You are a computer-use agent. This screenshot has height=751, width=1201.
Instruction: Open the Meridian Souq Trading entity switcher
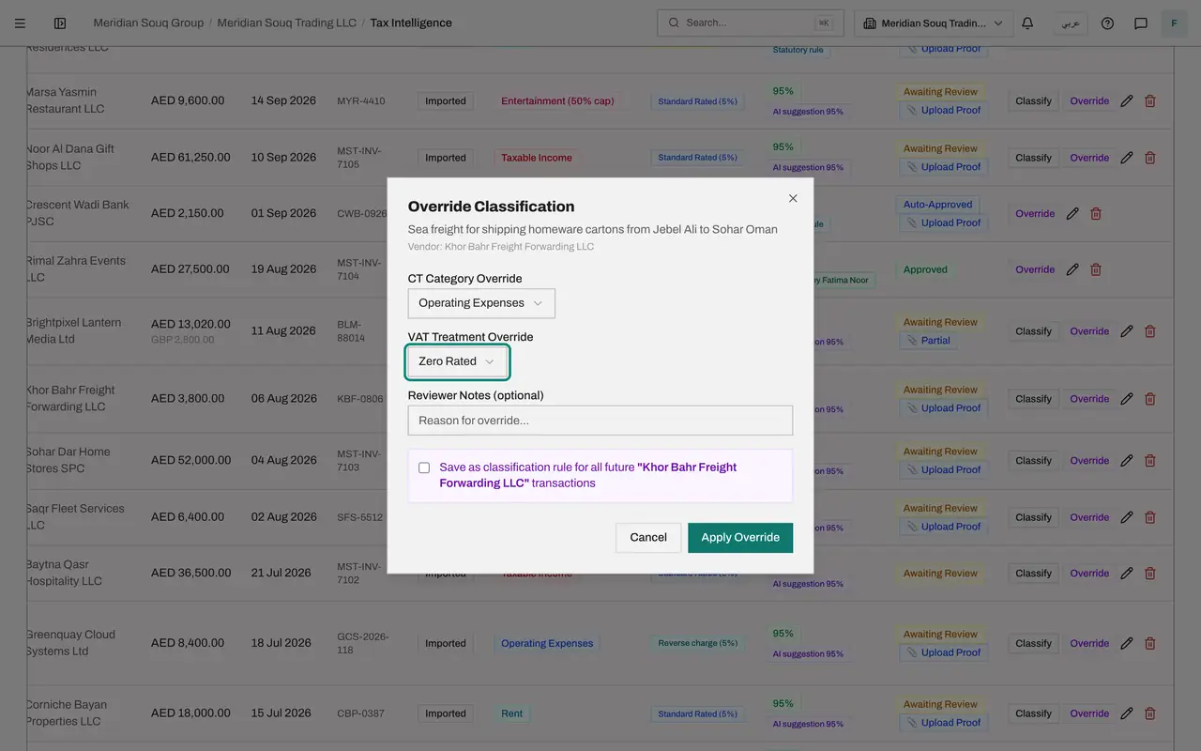tap(934, 23)
